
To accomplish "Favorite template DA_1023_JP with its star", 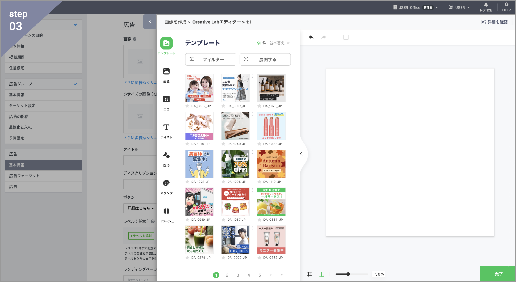I will point(259,106).
